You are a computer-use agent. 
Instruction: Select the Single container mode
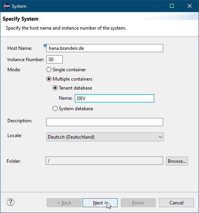pos(49,70)
